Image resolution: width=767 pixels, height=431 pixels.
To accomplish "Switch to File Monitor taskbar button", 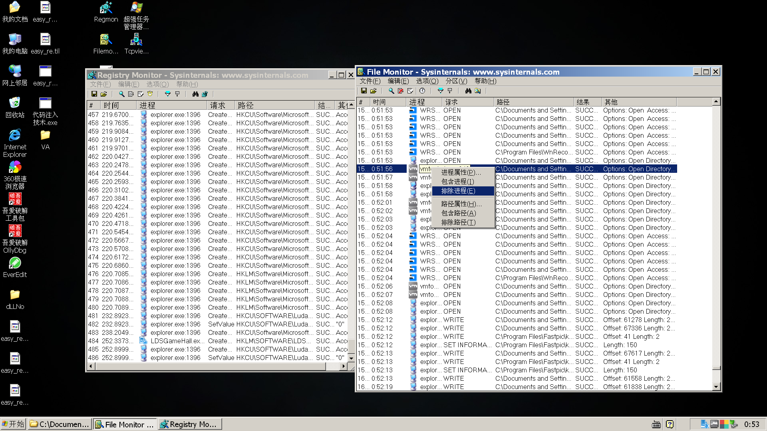I will click(x=125, y=424).
